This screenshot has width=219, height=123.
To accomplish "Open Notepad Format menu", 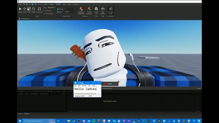I will pos(84,86).
